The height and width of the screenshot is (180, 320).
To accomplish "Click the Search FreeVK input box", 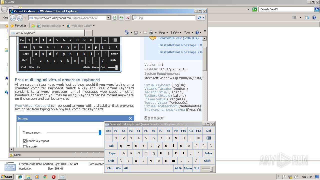I will 286,9.
